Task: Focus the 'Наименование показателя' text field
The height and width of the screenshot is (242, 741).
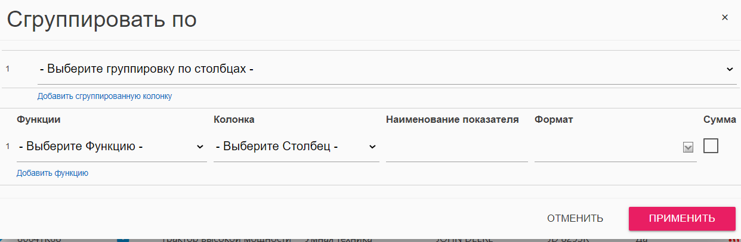Action: point(456,148)
